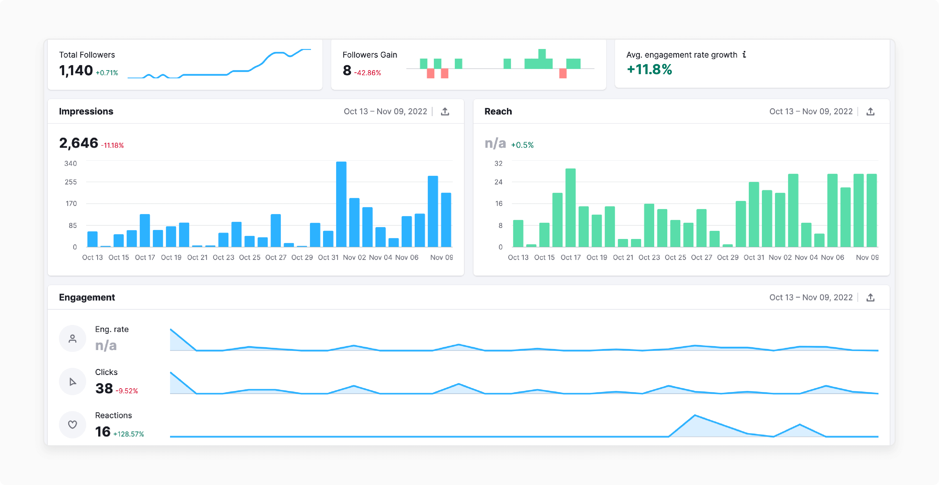Click the Oct 17 bar in Reach chart
Screen dimensions: 939x485
pos(571,208)
